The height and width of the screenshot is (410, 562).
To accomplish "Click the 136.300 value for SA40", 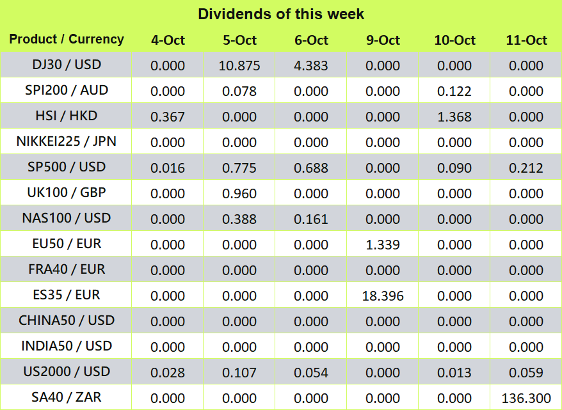I will tap(526, 398).
